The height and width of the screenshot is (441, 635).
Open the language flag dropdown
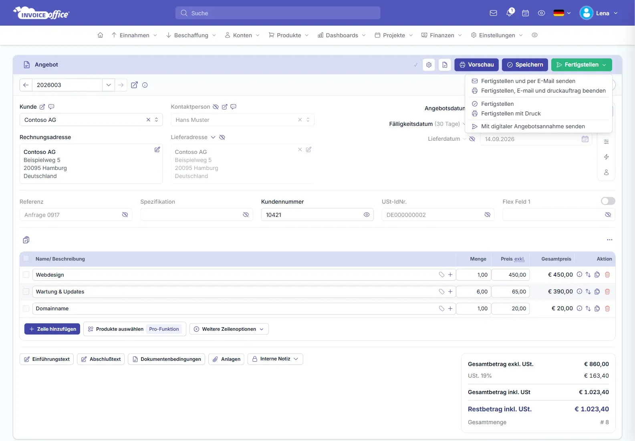coord(562,13)
